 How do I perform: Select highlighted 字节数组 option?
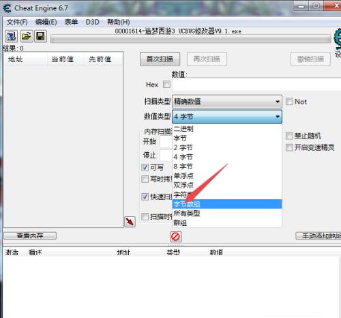click(227, 204)
